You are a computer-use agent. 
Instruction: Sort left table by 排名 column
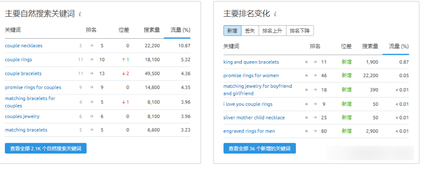(x=91, y=30)
